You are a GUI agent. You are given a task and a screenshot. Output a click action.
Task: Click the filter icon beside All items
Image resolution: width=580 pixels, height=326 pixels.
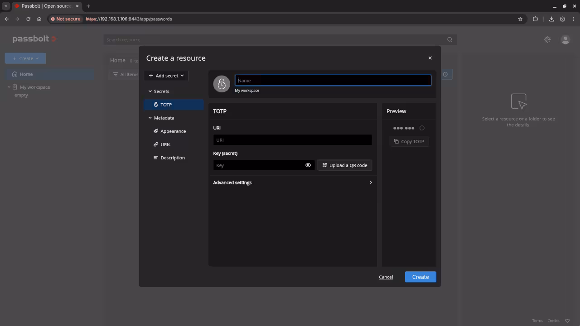(116, 74)
